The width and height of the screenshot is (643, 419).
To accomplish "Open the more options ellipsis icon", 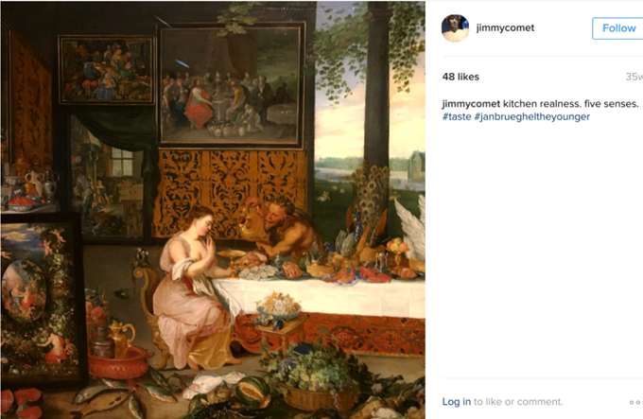I will pos(636,402).
